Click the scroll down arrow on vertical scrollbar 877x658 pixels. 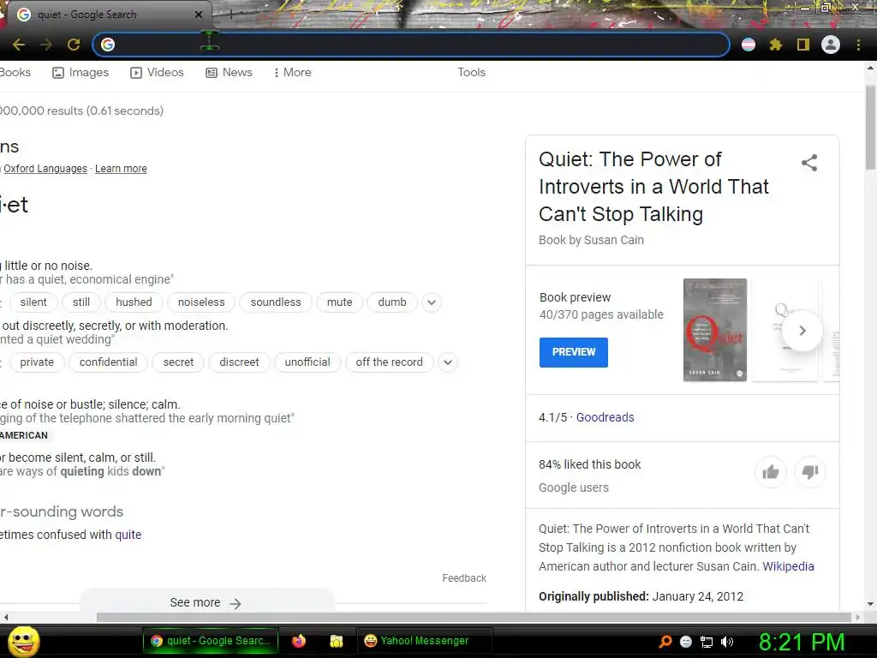click(870, 604)
